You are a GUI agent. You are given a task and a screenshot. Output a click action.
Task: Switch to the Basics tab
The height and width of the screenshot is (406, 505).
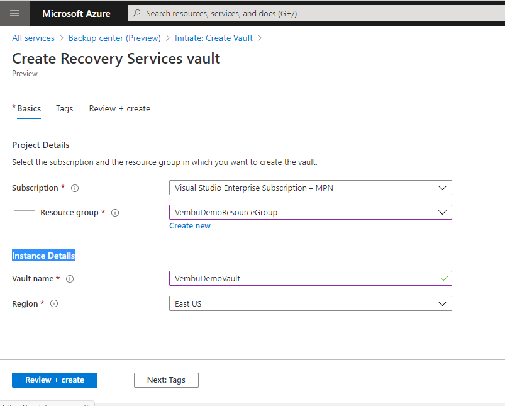[x=29, y=109]
